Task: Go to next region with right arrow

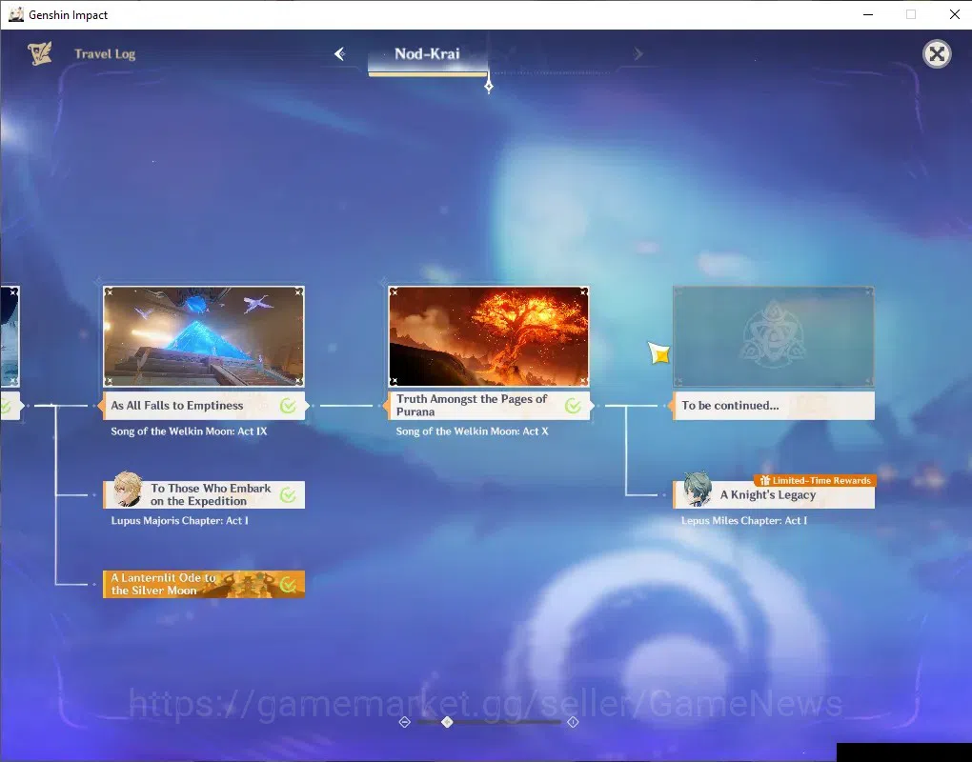Action: tap(638, 54)
